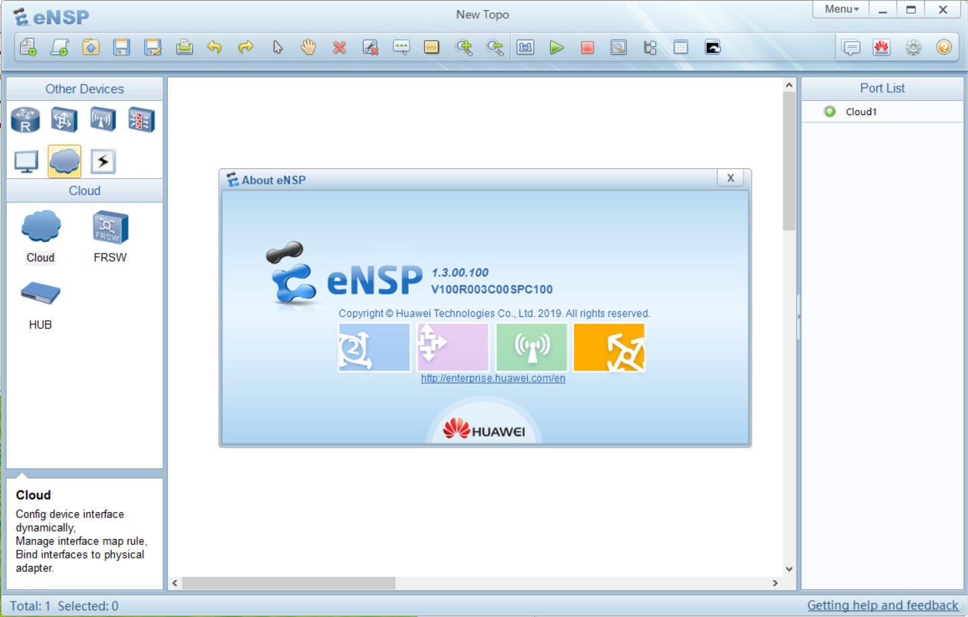
Task: Click the vertical scrollbar thumb
Action: coord(789,161)
